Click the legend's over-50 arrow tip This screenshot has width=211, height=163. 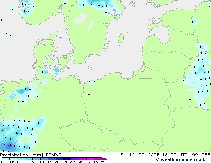click(x=105, y=159)
